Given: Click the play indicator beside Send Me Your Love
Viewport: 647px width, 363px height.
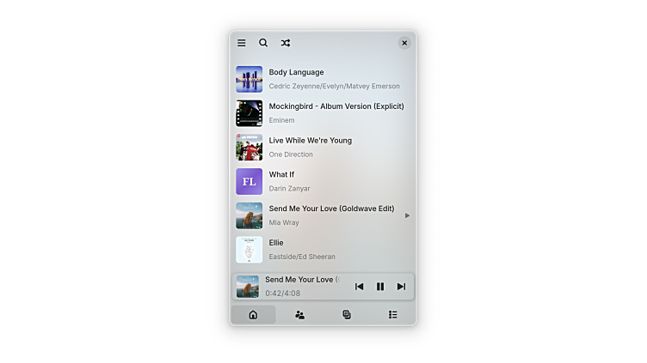Looking at the screenshot, I should pos(407,215).
